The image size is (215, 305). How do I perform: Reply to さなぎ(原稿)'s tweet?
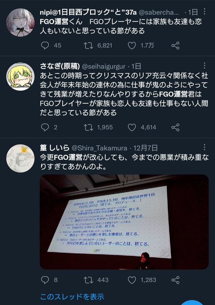click(x=45, y=127)
